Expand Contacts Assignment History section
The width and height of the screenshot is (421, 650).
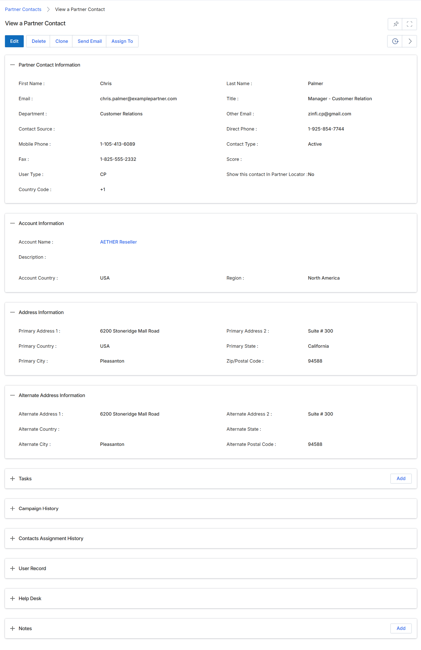12,538
